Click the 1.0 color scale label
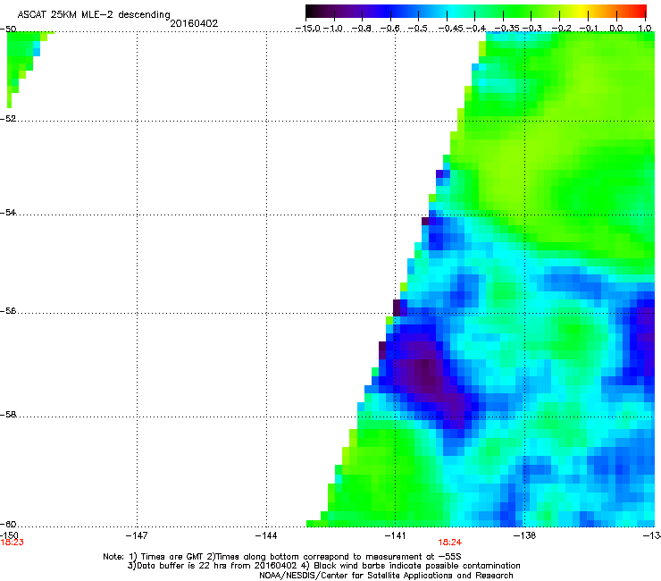The image size is (661, 581). tap(645, 29)
